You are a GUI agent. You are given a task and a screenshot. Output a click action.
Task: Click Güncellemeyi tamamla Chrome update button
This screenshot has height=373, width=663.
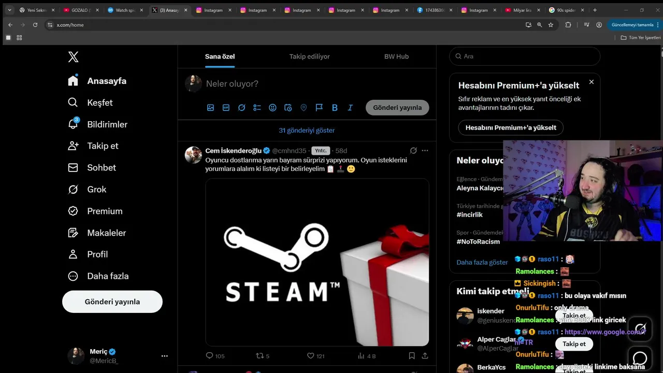pos(632,25)
